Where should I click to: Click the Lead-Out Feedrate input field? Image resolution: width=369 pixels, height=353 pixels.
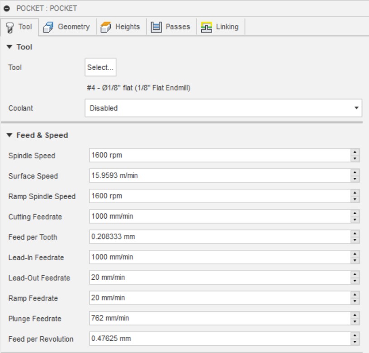click(x=220, y=277)
